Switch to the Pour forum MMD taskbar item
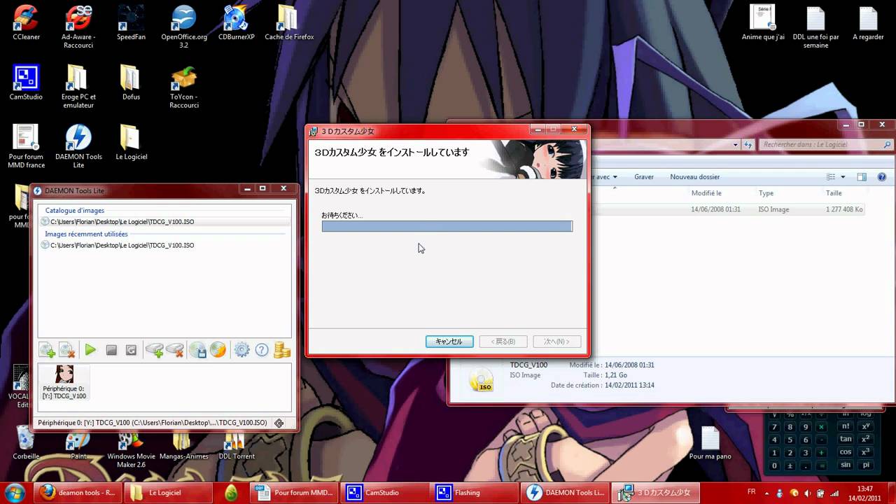Screen dimensions: 896x504 (x=294, y=493)
